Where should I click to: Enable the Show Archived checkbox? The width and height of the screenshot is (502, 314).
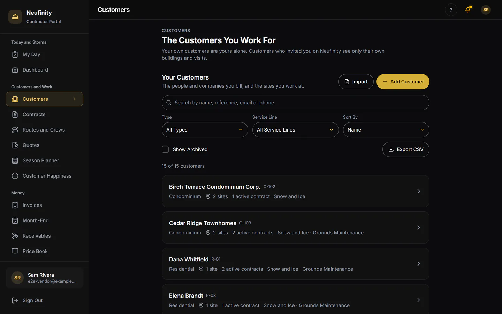pos(165,149)
